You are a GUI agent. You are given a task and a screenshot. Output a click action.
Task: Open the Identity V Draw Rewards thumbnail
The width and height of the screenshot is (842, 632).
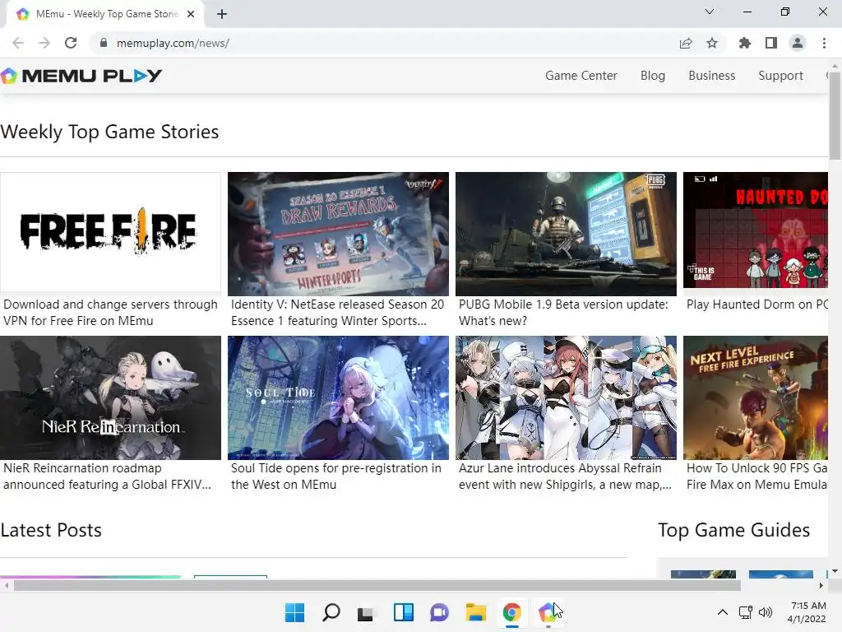(338, 234)
